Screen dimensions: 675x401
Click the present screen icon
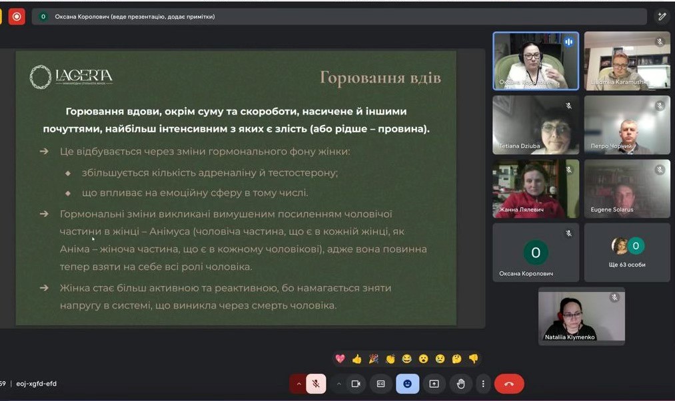pyautogui.click(x=434, y=384)
